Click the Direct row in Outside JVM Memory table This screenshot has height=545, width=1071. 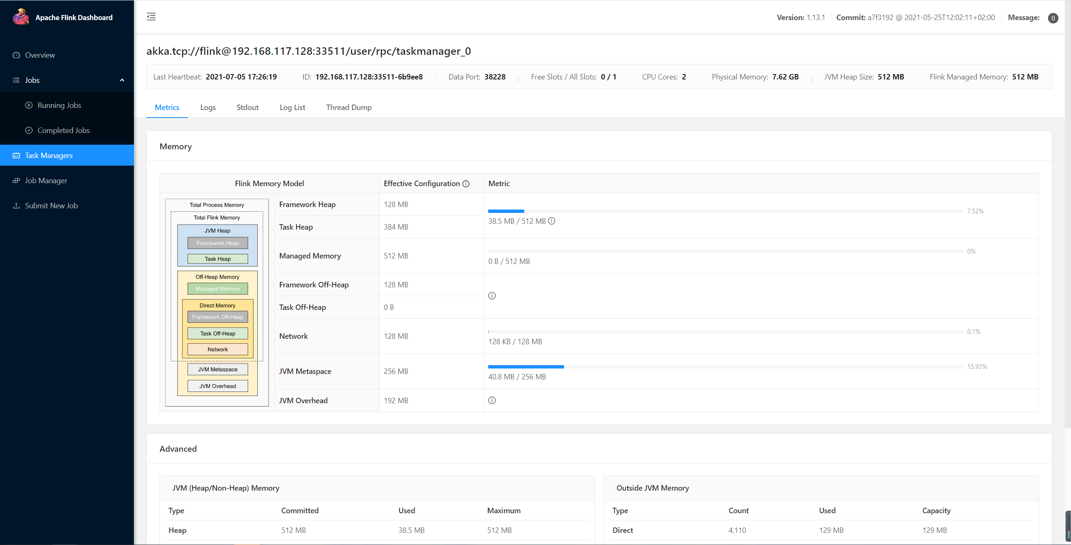821,530
